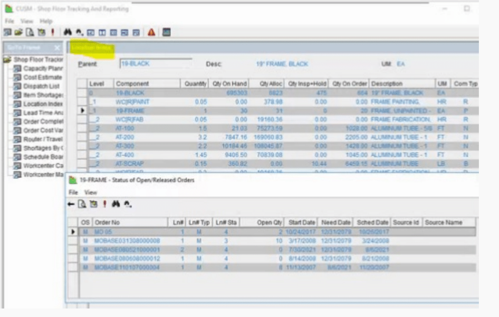
Task: Click the Parent field containing 19-BLACK
Action: pos(156,64)
